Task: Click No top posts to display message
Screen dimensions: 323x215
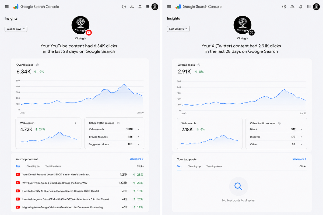Action: (x=238, y=200)
